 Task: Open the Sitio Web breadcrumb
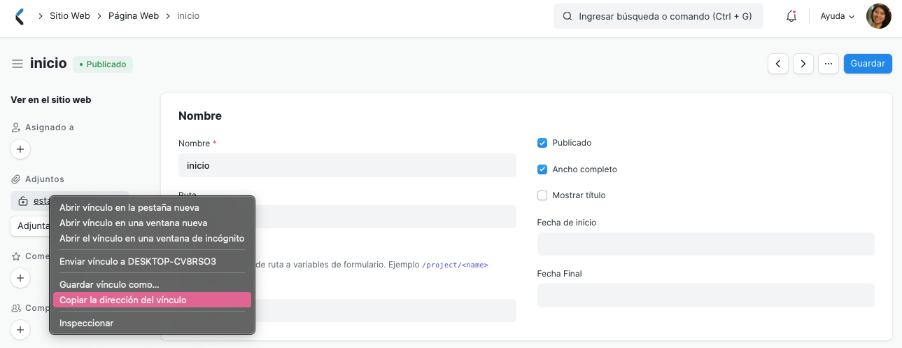coord(69,15)
